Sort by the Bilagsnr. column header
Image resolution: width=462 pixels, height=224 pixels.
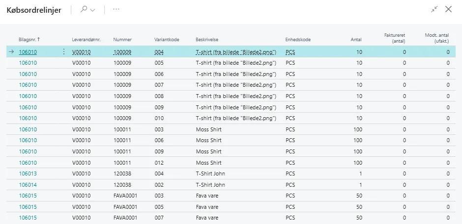pyautogui.click(x=29, y=39)
